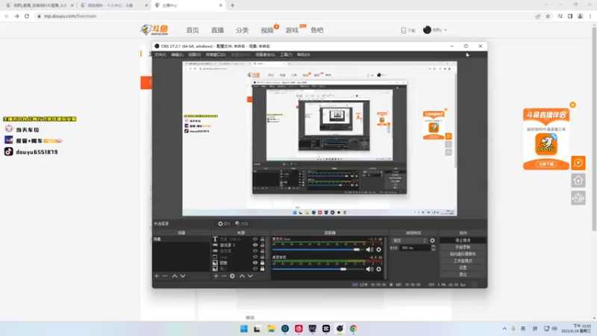Image resolution: width=597 pixels, height=336 pixels.
Task: Click source Properties gear button above panels
Action: [x=225, y=223]
